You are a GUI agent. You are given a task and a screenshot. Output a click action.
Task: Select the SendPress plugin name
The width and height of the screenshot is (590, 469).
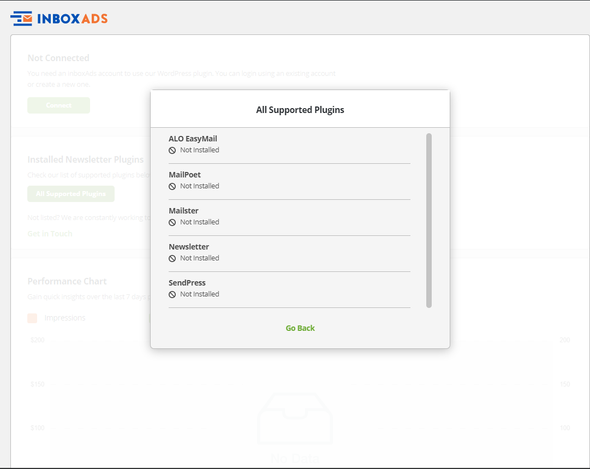pyautogui.click(x=187, y=283)
